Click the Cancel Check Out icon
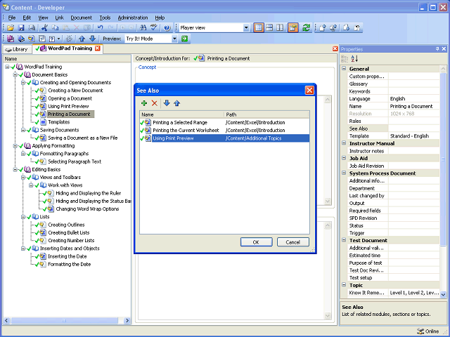 (357, 28)
